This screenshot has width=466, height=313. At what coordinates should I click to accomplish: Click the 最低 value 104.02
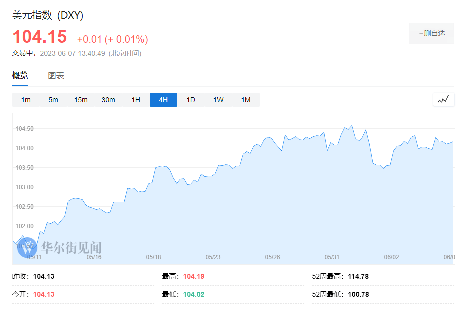point(194,294)
